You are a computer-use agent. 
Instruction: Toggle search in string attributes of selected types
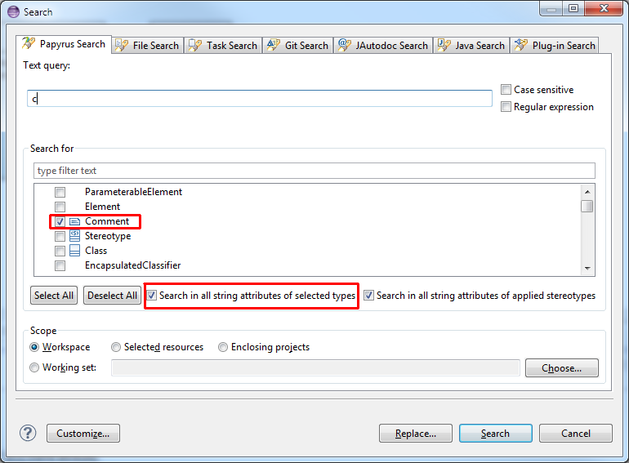(151, 296)
